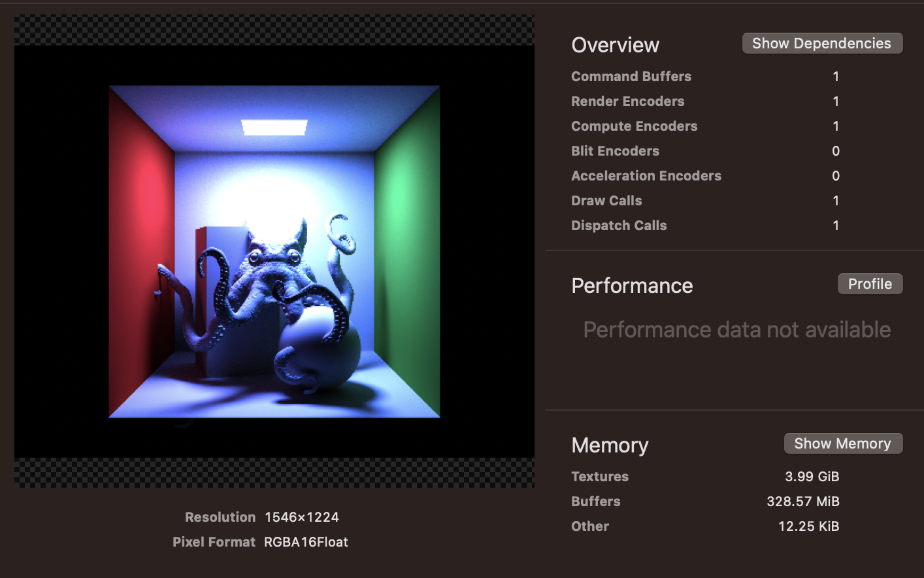Select the RGBA16Float pixel format text

click(306, 542)
